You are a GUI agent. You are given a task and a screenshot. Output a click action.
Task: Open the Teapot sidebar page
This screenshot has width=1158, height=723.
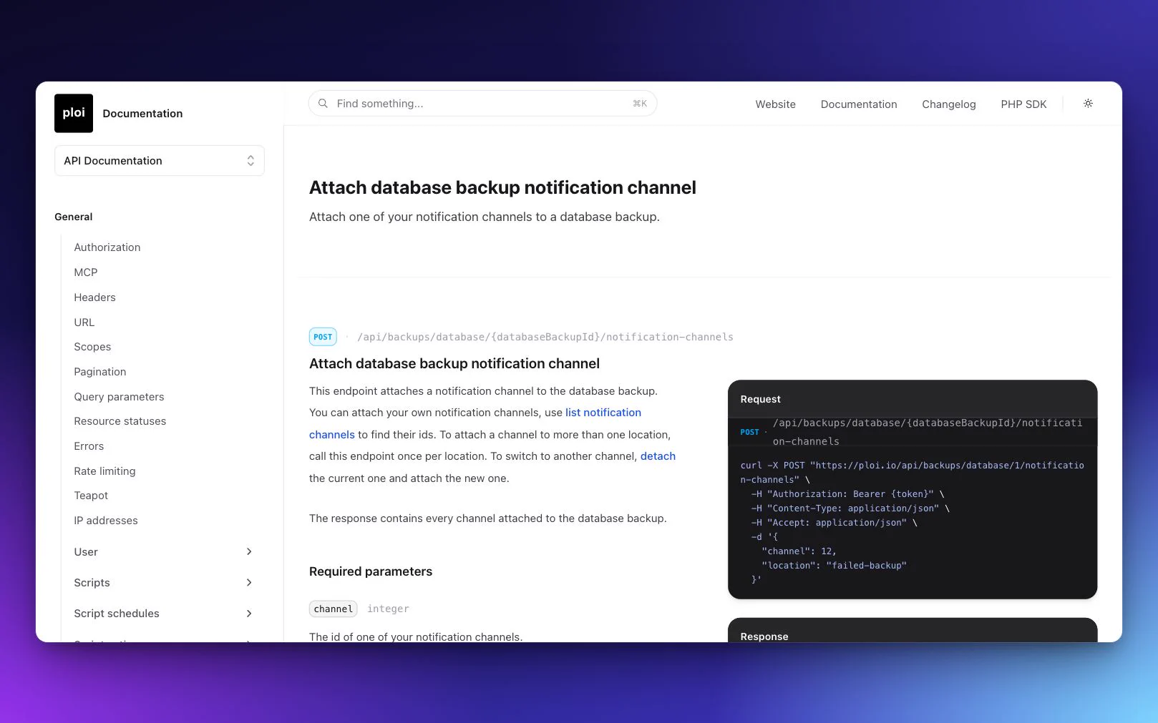[91, 496]
